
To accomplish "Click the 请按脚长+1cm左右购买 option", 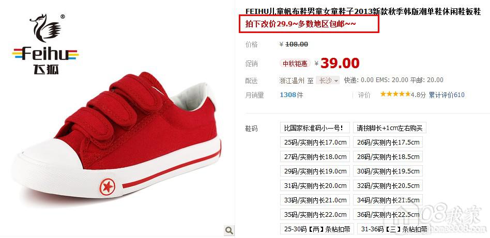I will coord(390,128).
